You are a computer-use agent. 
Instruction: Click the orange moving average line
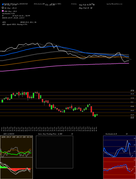point(64,58)
